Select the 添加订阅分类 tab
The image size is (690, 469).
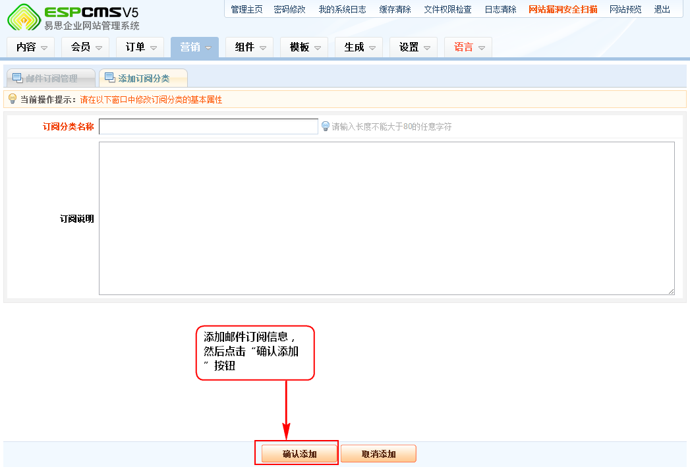point(144,78)
